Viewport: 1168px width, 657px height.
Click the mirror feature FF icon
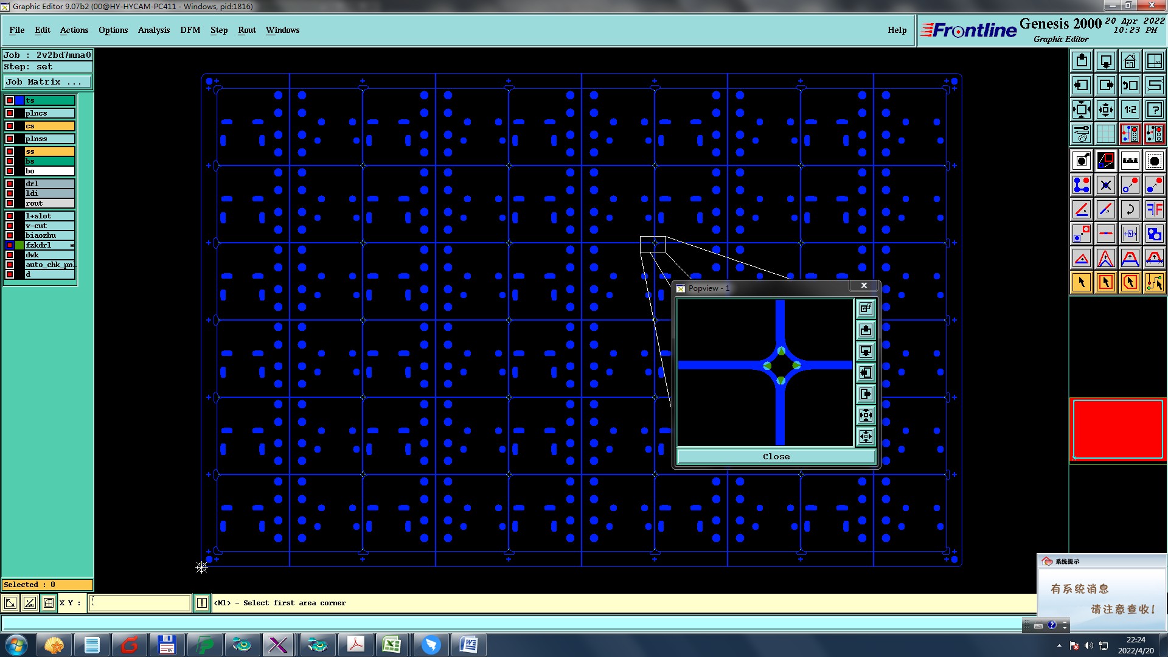[x=1154, y=209]
